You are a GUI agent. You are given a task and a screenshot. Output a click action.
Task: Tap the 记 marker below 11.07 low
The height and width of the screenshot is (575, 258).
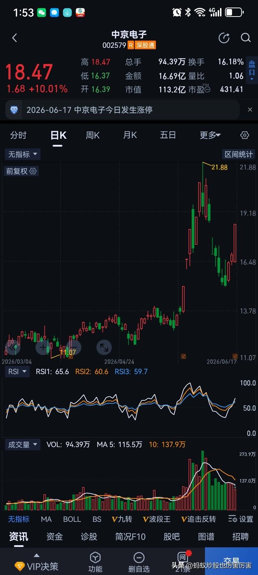coord(71,356)
